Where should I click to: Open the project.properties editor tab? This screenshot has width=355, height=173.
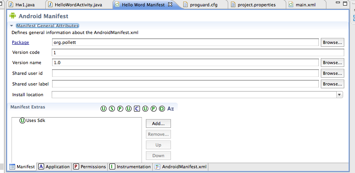coord(257,5)
